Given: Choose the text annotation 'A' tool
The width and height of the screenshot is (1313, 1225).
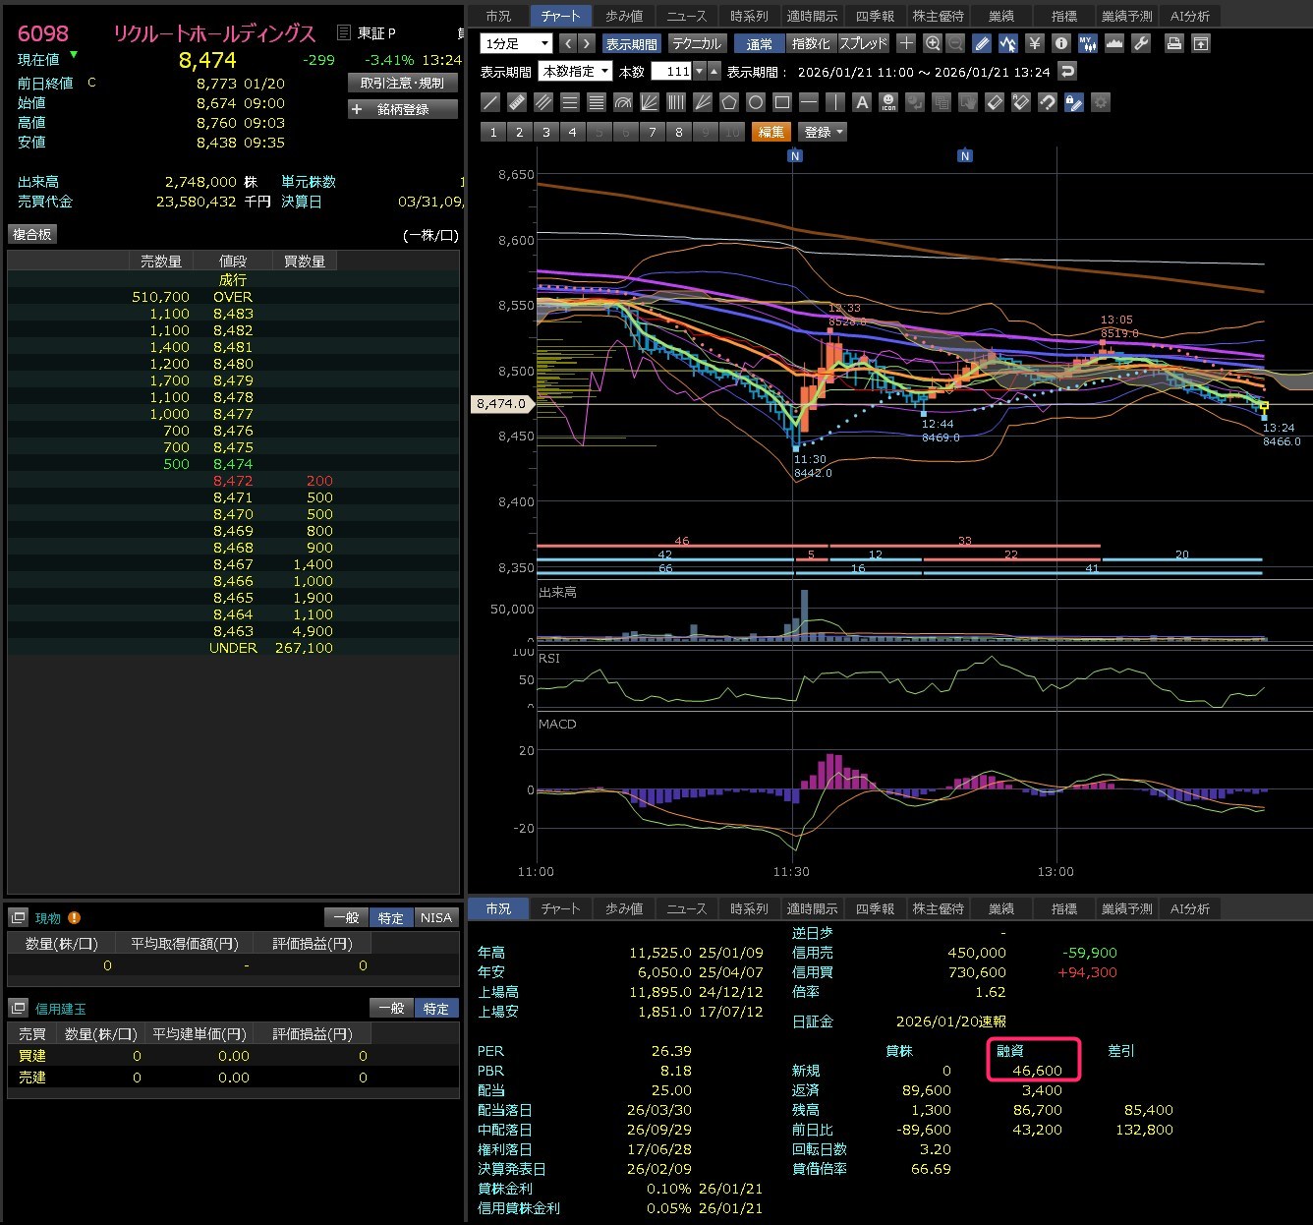Looking at the screenshot, I should pyautogui.click(x=862, y=102).
